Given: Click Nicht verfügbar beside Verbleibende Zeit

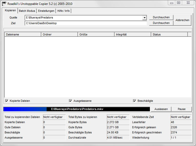Looking at the screenshot, I should (181, 117).
